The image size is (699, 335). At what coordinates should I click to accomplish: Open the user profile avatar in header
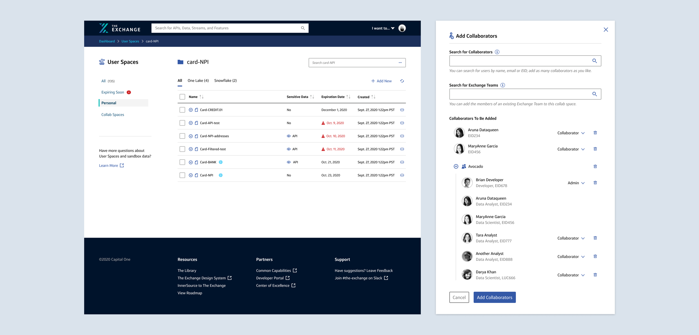click(x=402, y=28)
